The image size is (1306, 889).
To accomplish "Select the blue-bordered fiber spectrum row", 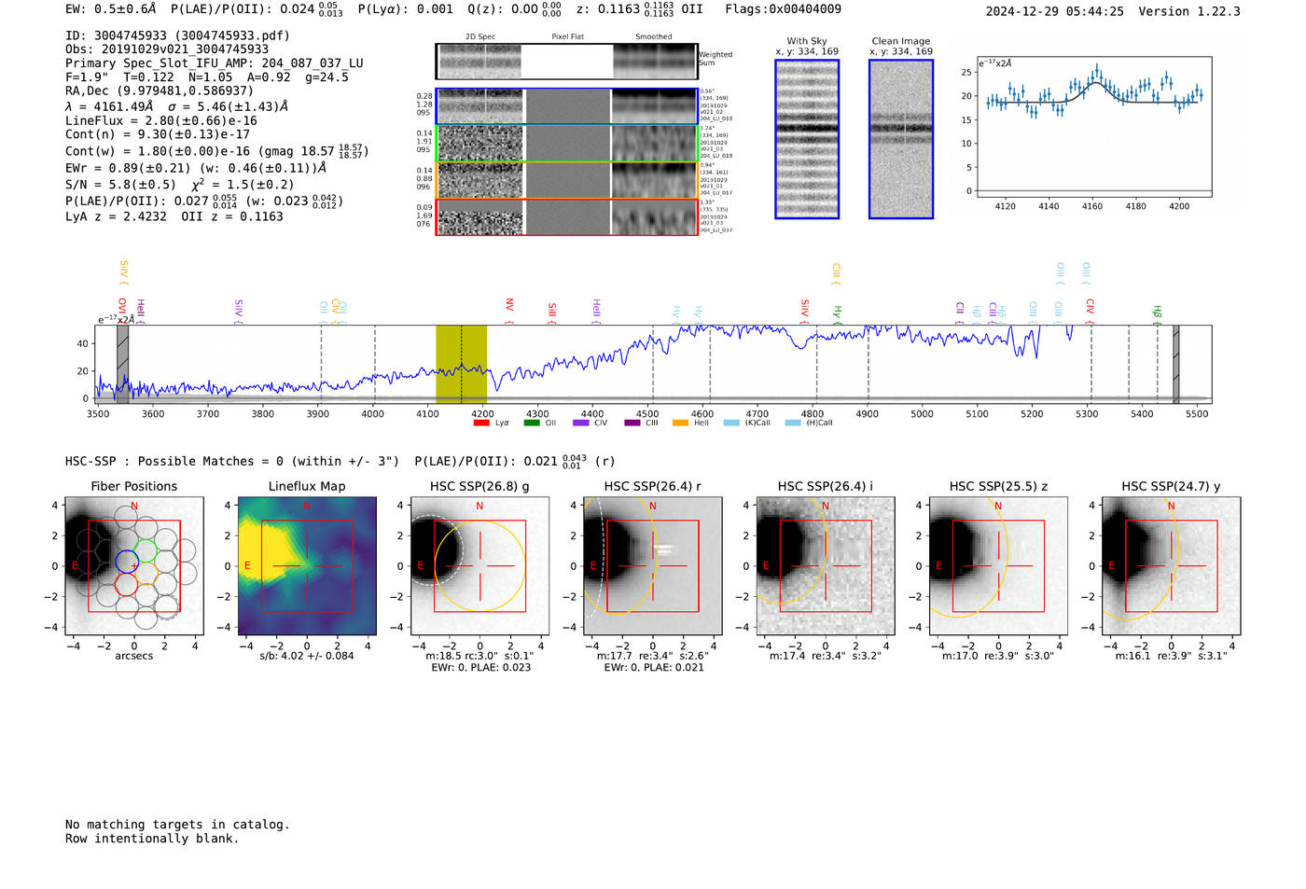I will 566,106.
